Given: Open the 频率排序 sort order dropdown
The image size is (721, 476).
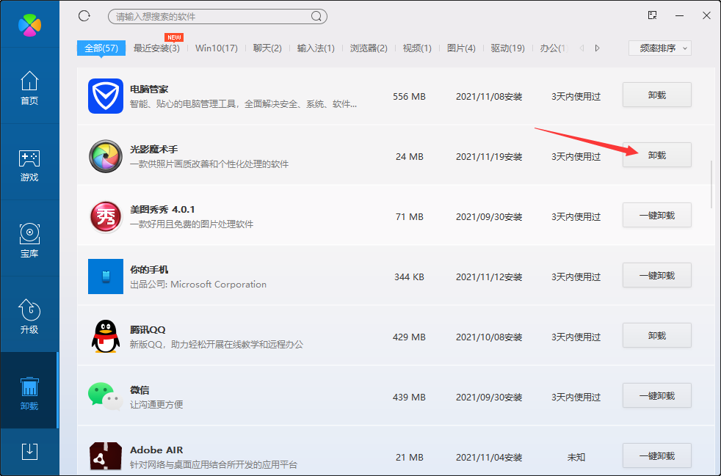Looking at the screenshot, I should pos(659,47).
